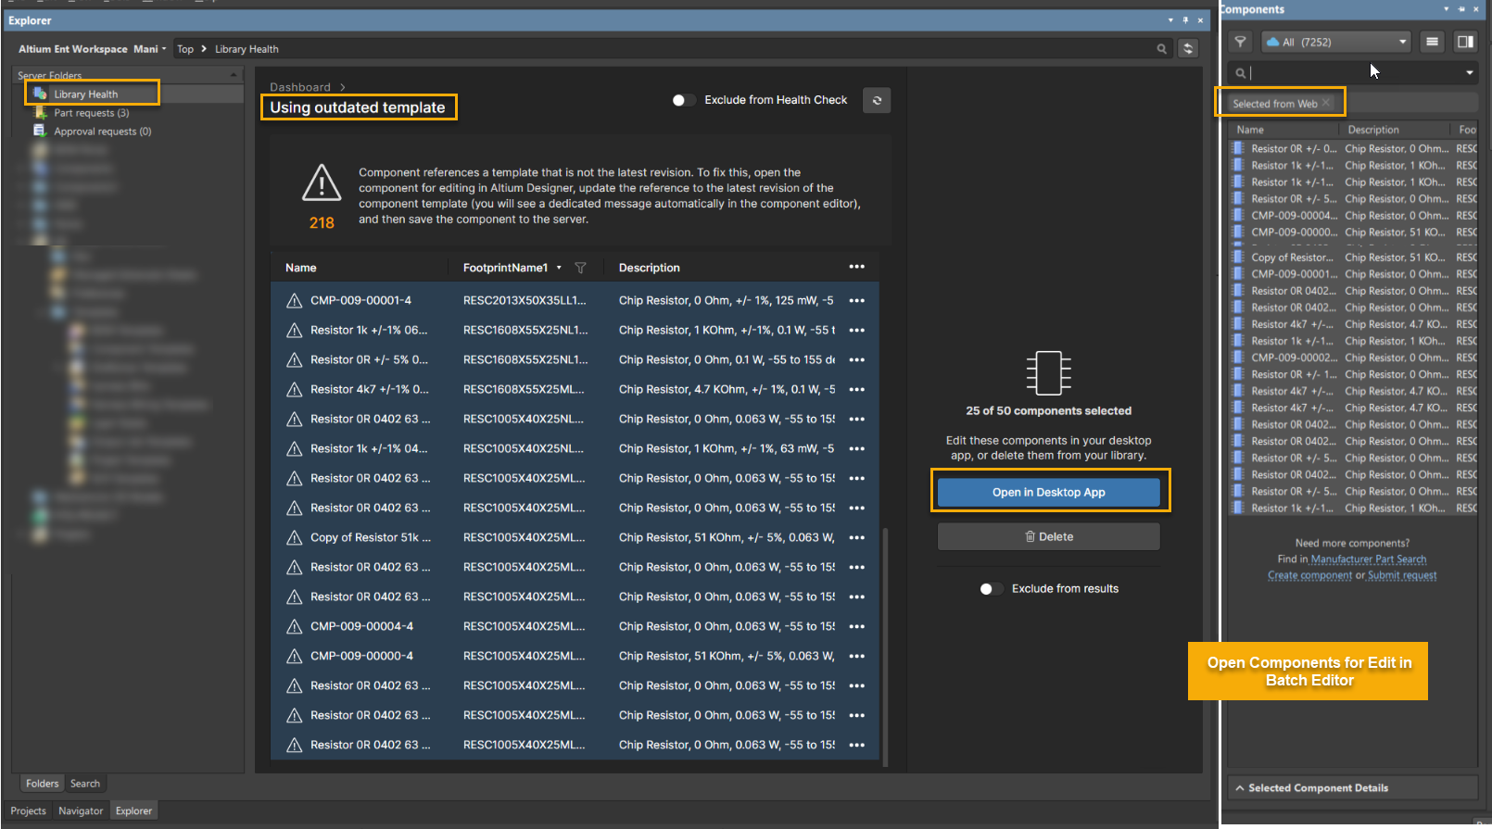Open the Components search history dropdown arrow
Image resolution: width=1492 pixels, height=829 pixels.
tap(1469, 72)
